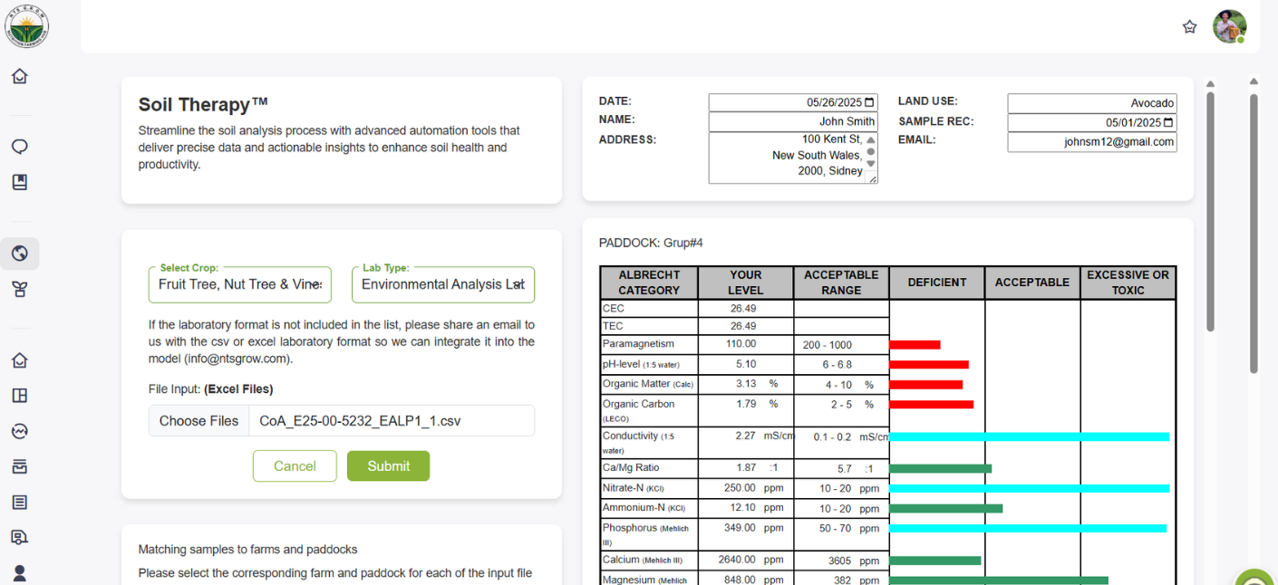The height and width of the screenshot is (585, 1278).
Task: Click the Ammonium-N row label
Action: pos(644,508)
